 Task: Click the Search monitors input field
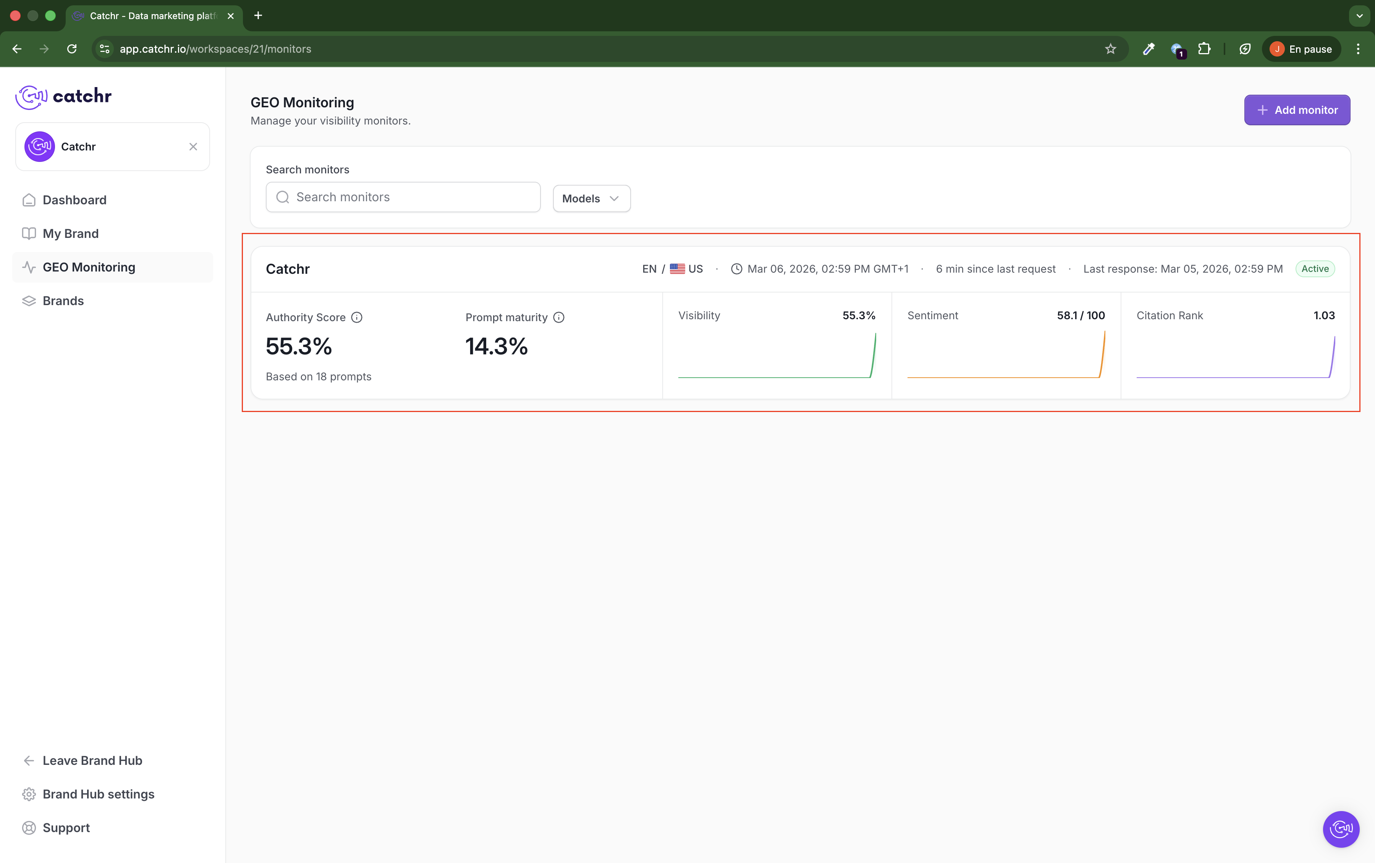pos(403,197)
